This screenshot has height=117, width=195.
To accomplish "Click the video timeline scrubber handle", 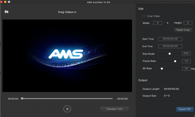I will tap(22, 99).
